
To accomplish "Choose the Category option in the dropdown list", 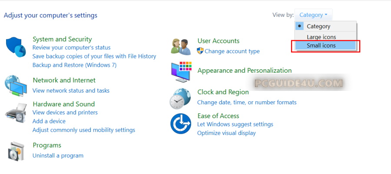I will point(318,26).
